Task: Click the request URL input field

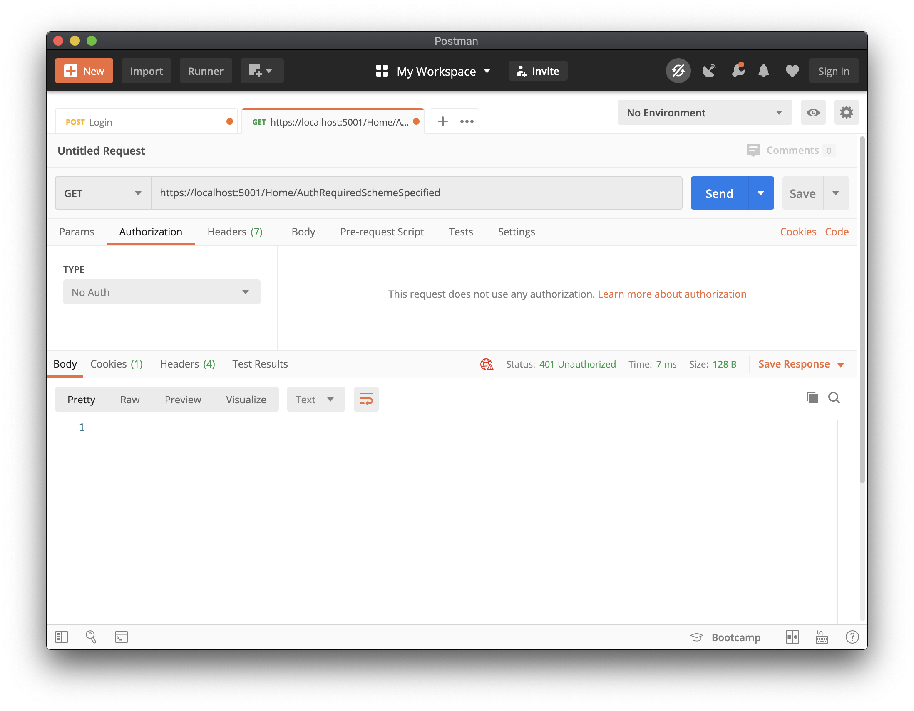Action: coord(416,193)
